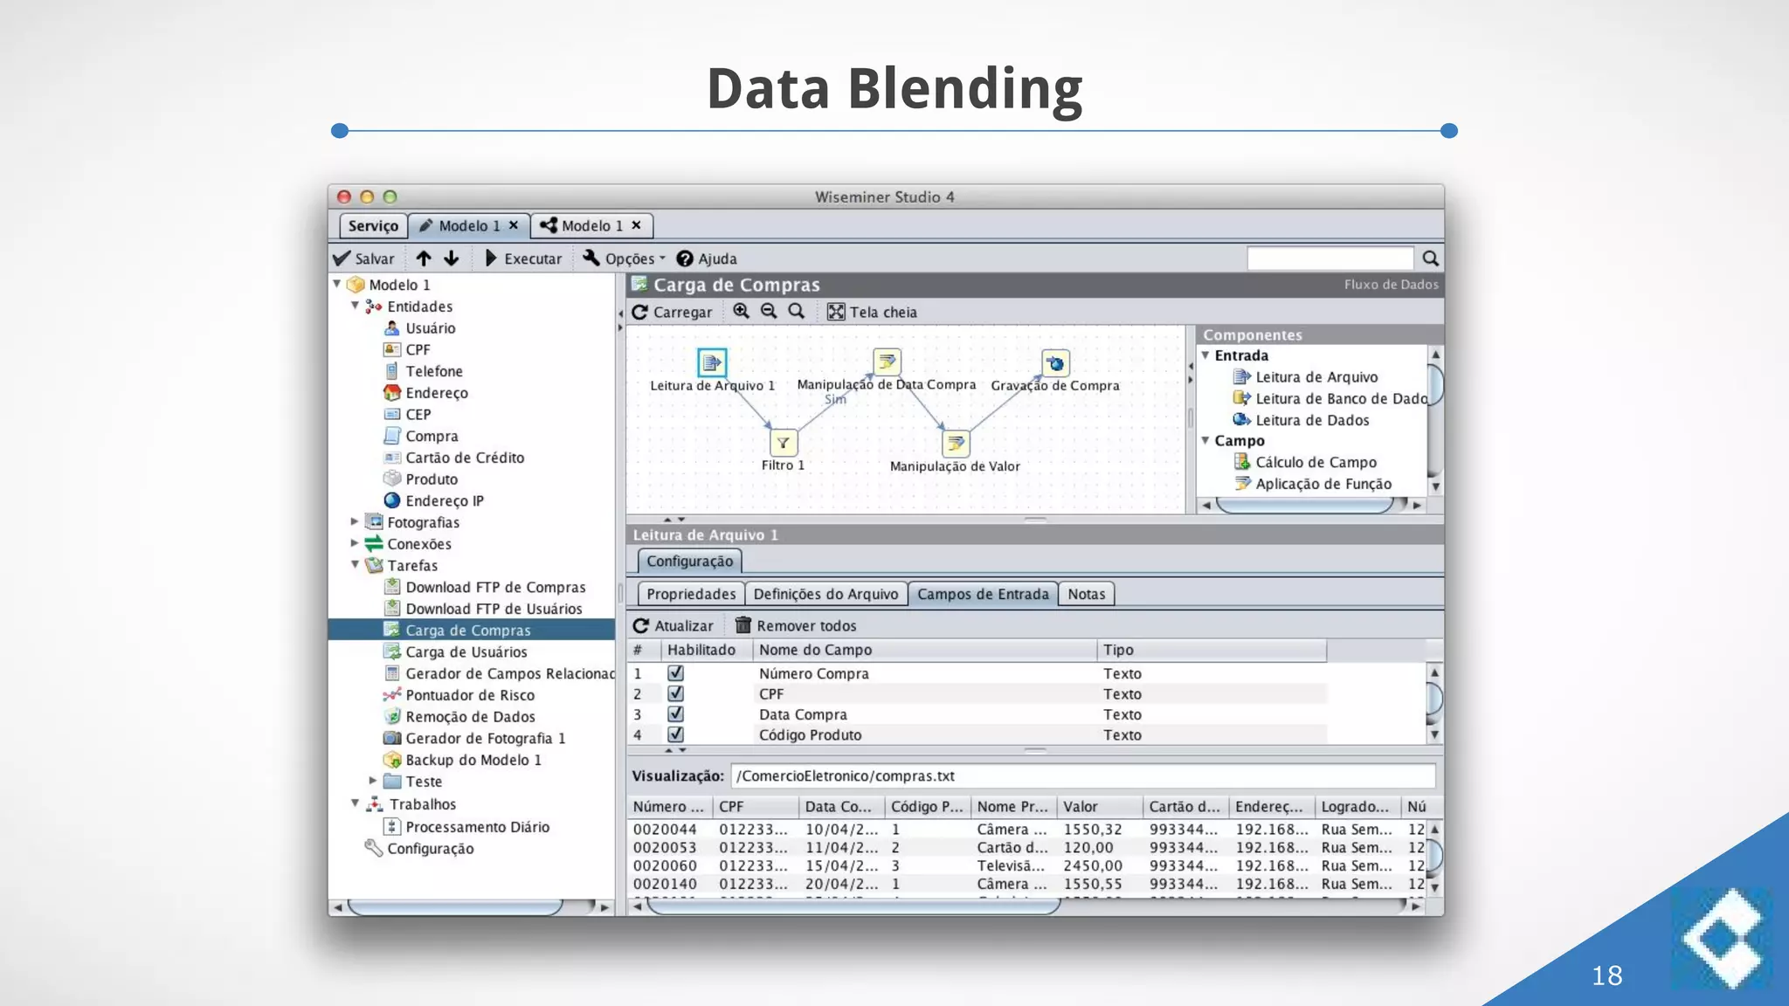This screenshot has height=1006, width=1789.
Task: Open Pontuador de Risco task
Action: click(x=459, y=695)
